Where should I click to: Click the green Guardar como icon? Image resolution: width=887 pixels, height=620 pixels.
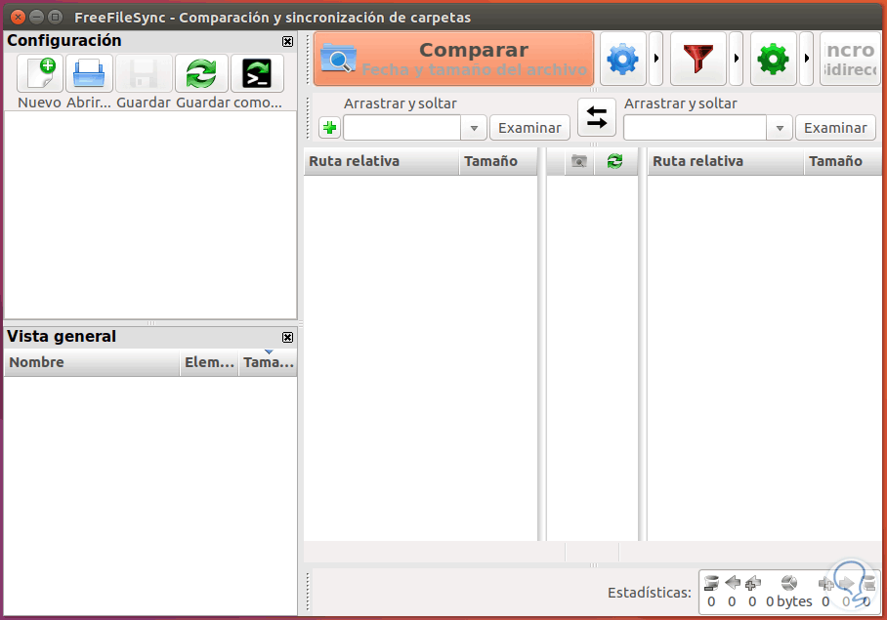coord(201,73)
